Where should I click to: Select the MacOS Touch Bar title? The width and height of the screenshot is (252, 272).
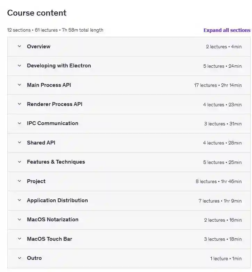coord(49,239)
